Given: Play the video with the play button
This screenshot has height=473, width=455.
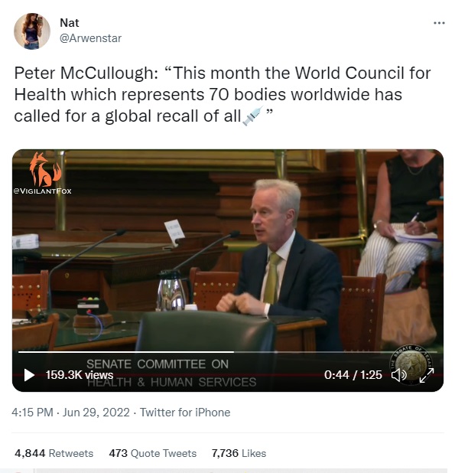Looking at the screenshot, I should 29,375.
